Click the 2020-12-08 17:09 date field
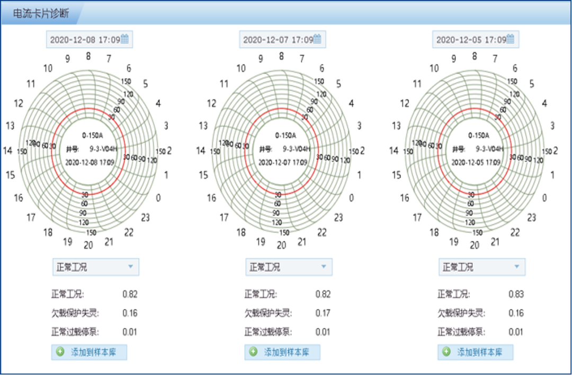The width and height of the screenshot is (572, 375). (x=85, y=40)
